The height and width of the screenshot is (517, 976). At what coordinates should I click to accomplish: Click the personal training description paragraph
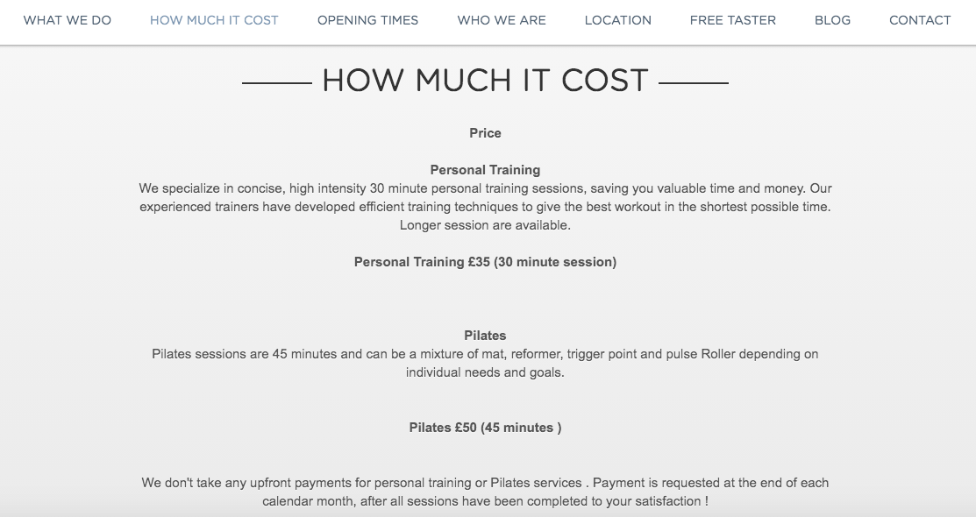[x=485, y=206]
